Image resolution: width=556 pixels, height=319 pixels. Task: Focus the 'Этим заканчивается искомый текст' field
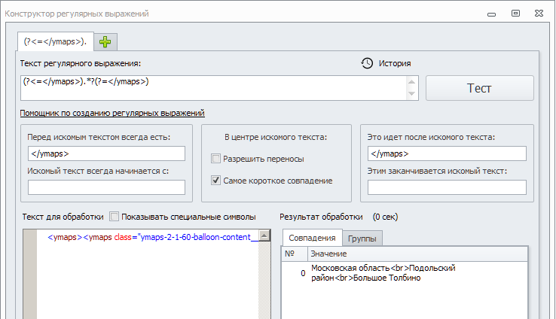click(x=446, y=187)
